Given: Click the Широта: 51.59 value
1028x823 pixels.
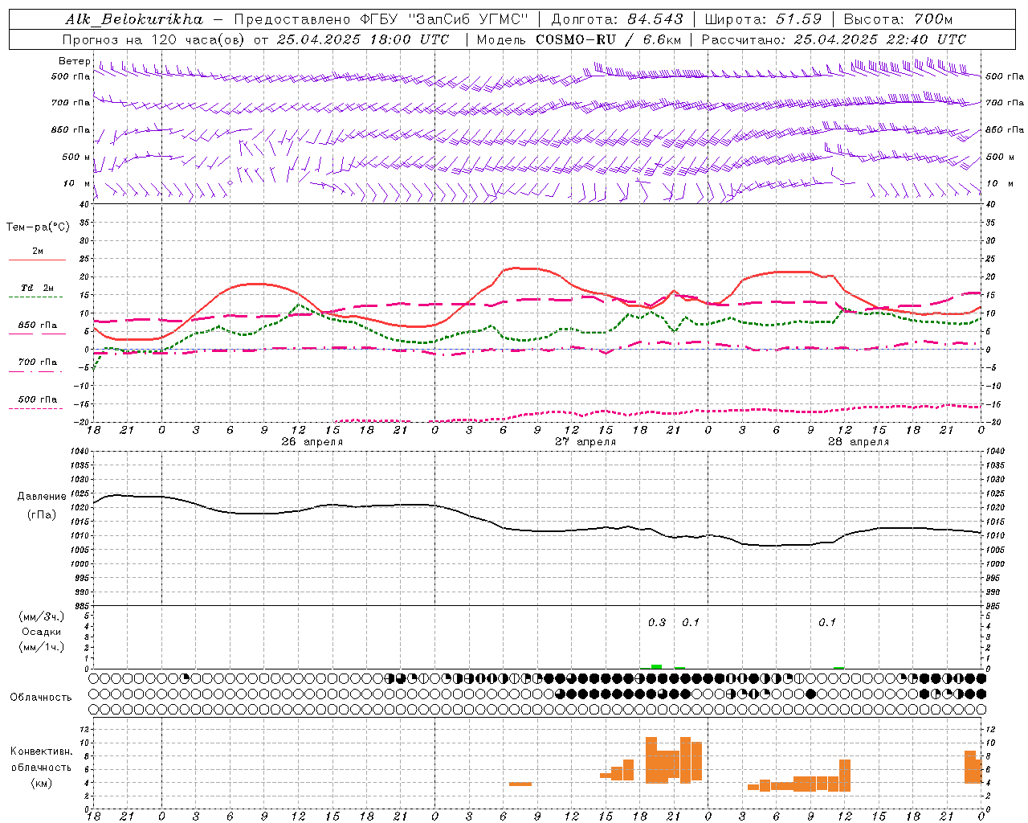Looking at the screenshot, I should coord(763,19).
